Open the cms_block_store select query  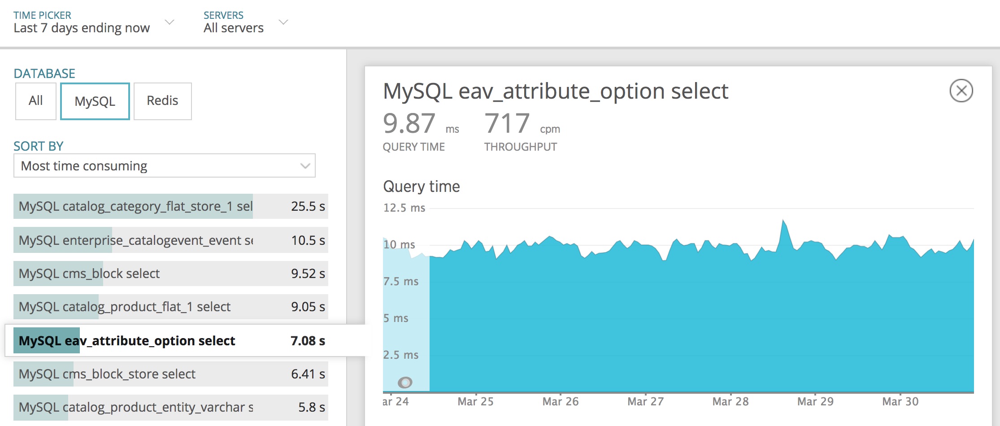pyautogui.click(x=170, y=374)
